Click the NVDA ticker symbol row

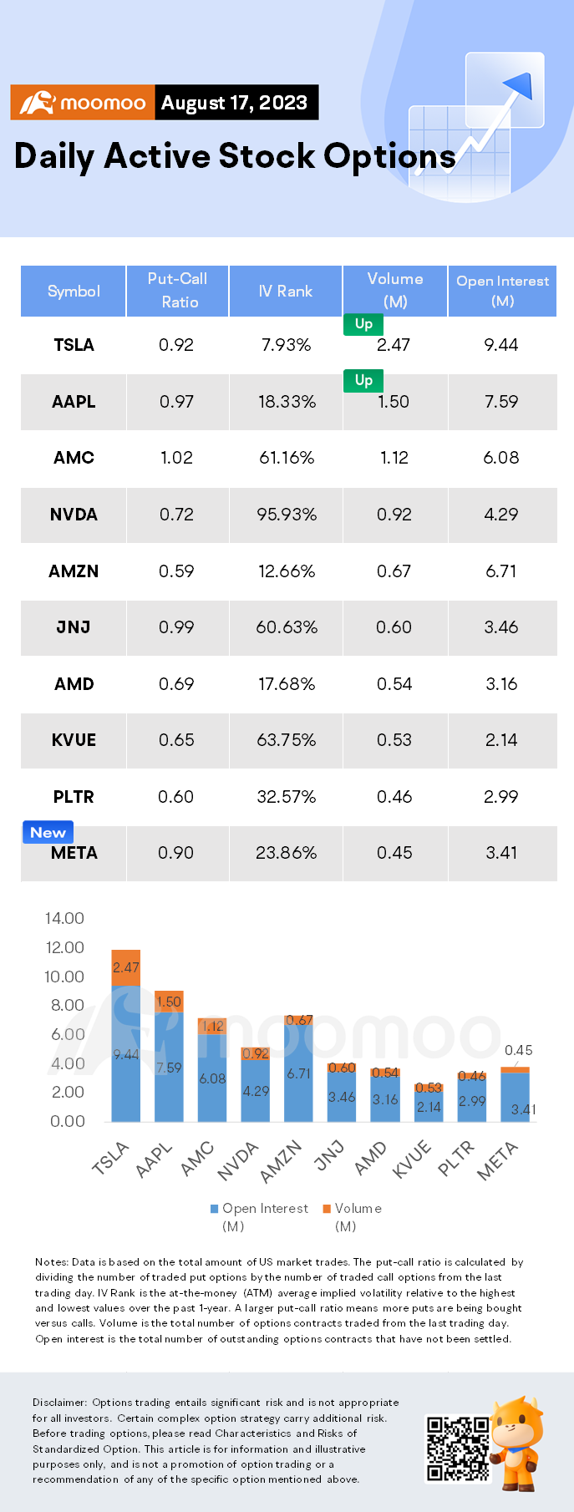coord(289,515)
